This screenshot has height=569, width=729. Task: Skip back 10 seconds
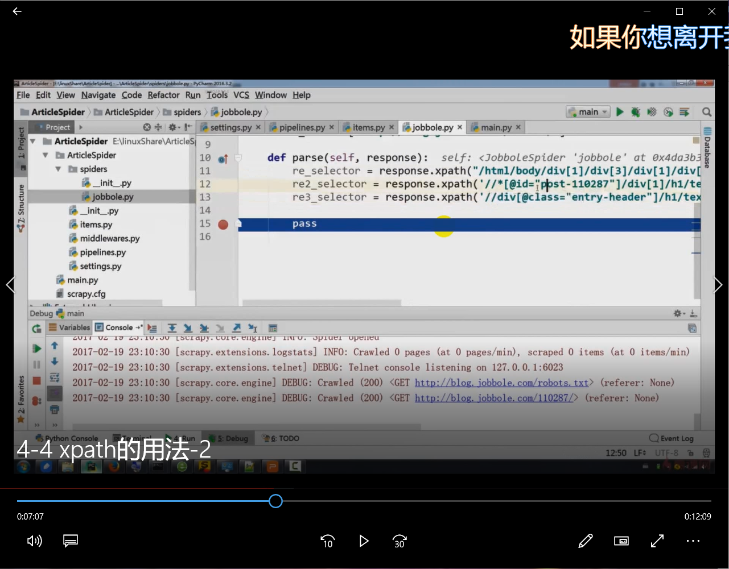point(327,541)
